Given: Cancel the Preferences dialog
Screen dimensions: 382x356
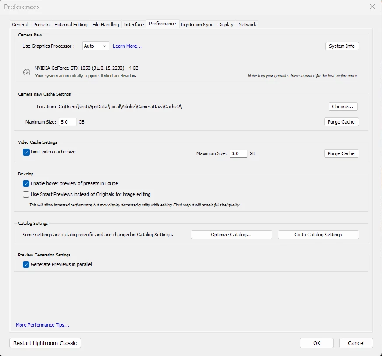Looking at the screenshot, I should click(x=356, y=343).
